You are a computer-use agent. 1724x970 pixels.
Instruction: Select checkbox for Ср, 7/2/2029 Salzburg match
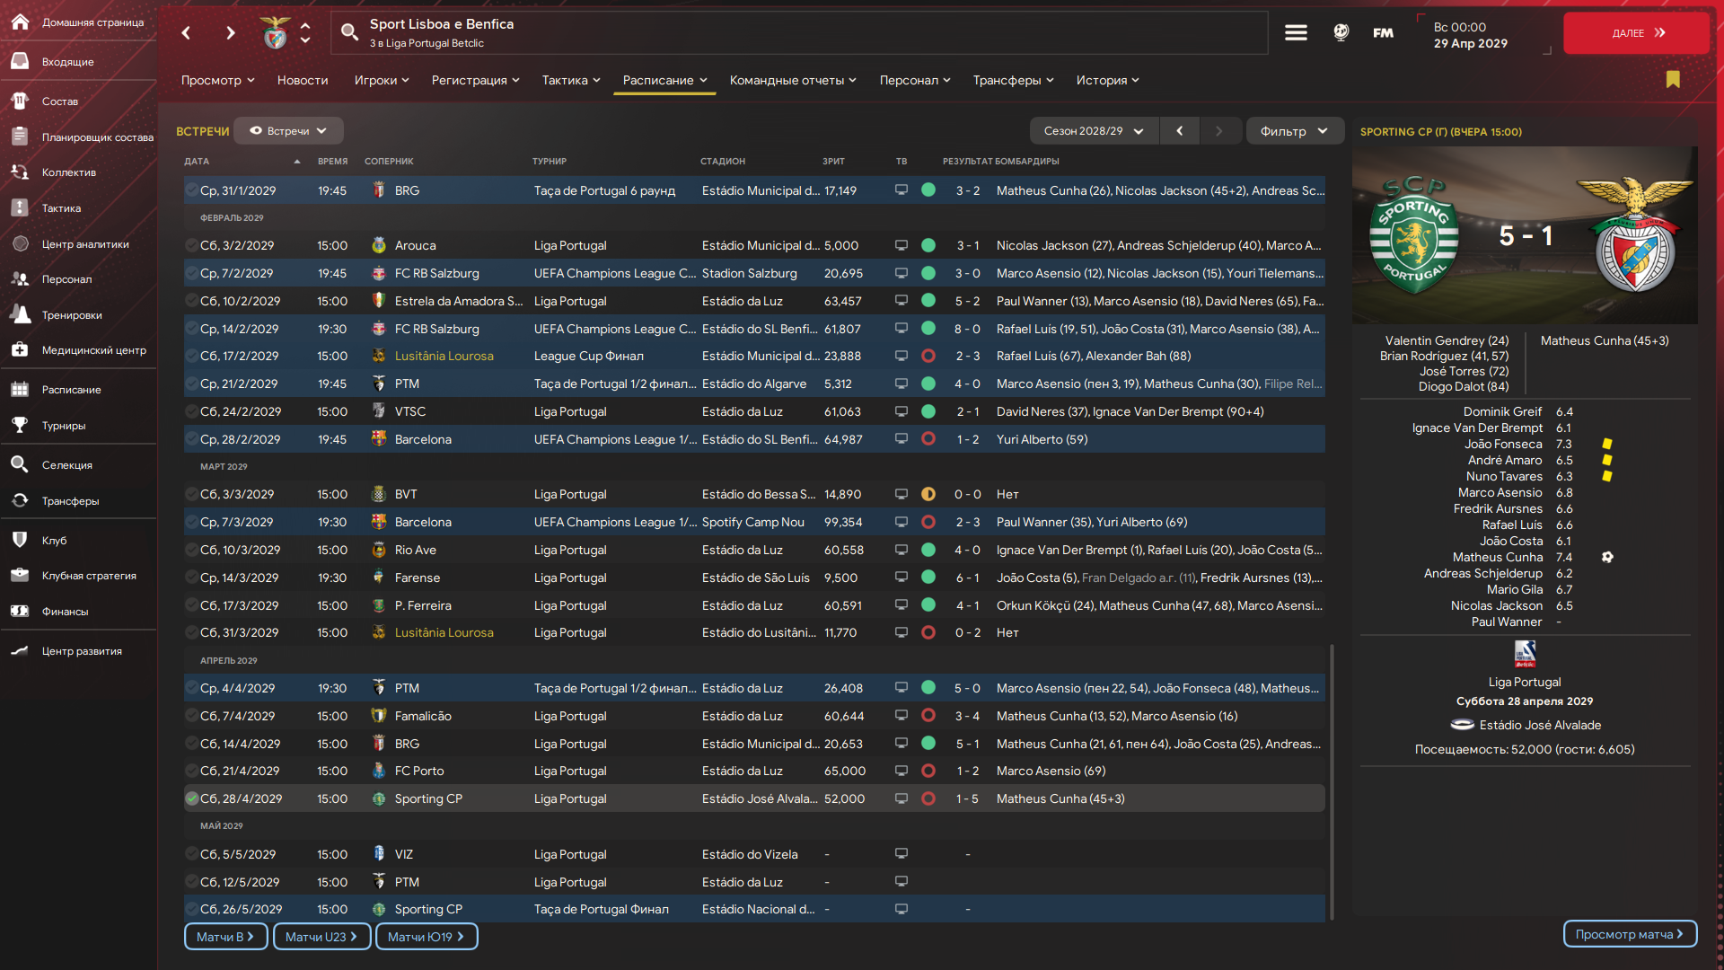point(191,273)
